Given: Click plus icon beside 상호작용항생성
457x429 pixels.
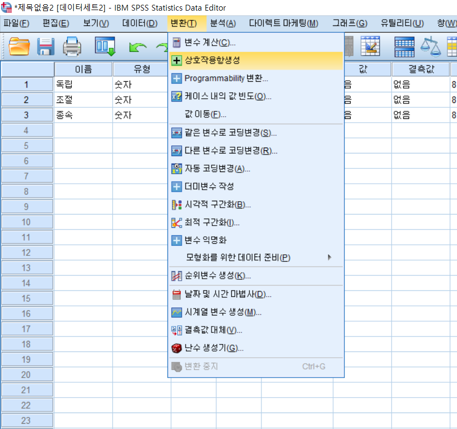Looking at the screenshot, I should 176,61.
